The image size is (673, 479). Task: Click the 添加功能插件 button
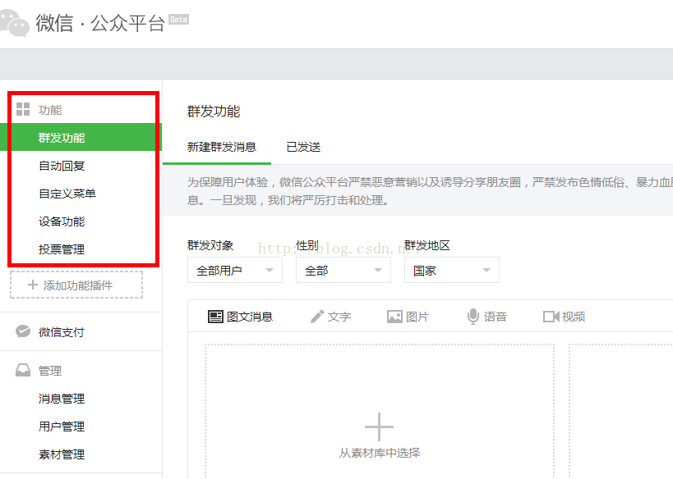[76, 285]
